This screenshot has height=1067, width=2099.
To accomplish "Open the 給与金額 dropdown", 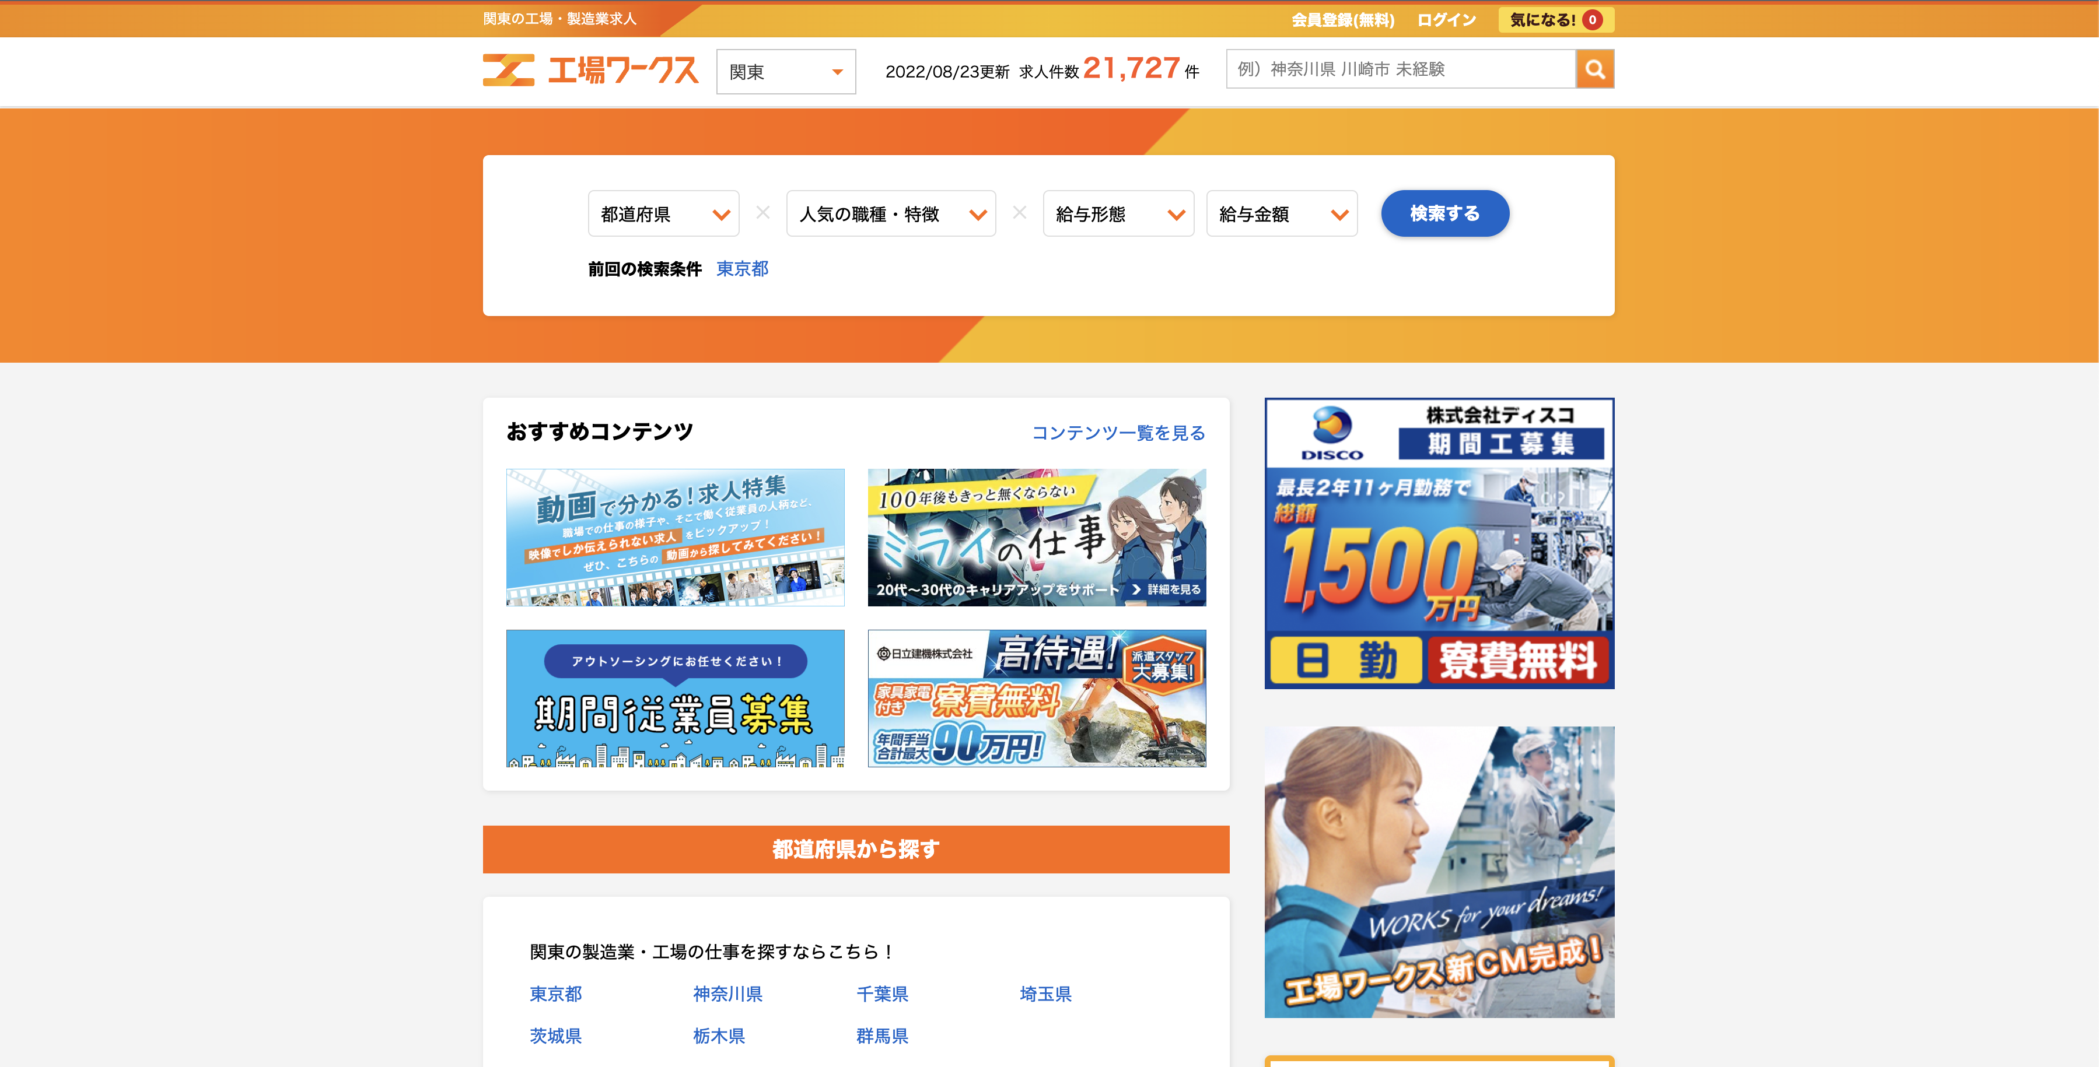I will (1281, 214).
